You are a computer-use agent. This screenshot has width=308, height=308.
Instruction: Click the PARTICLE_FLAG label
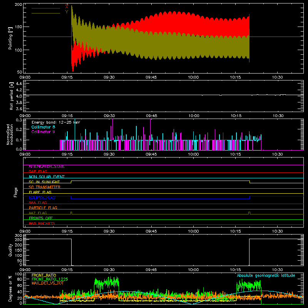43,208
